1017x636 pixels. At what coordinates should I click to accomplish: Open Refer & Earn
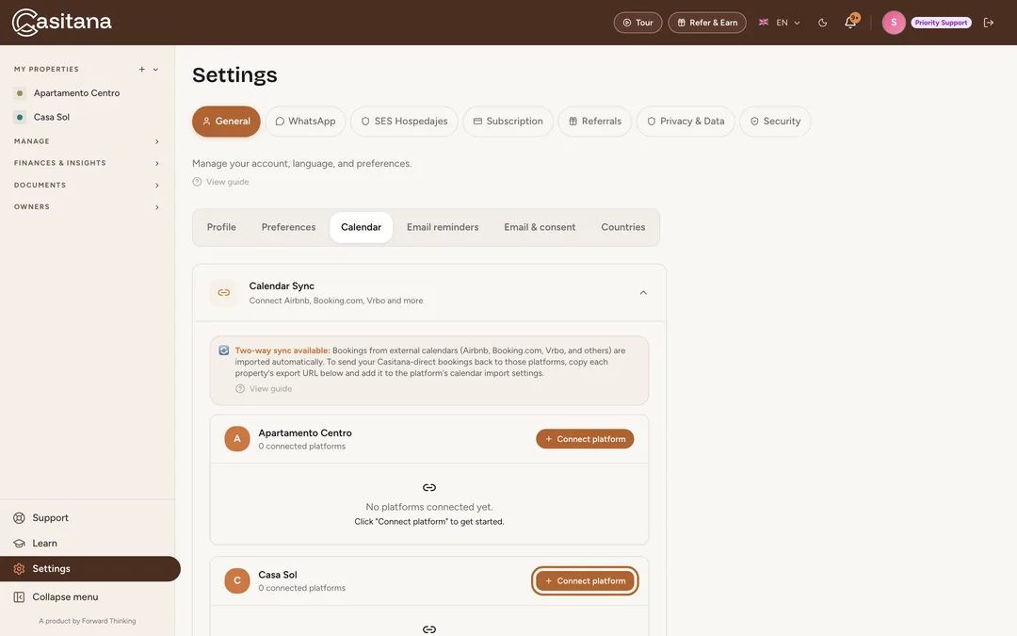[707, 23]
